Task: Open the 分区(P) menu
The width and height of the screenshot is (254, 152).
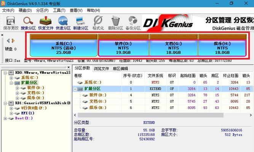Action: 42,11
